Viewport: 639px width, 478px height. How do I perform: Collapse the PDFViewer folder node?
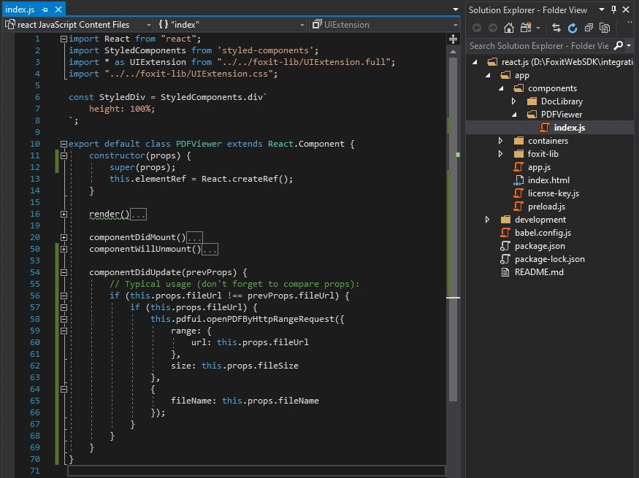(x=513, y=115)
